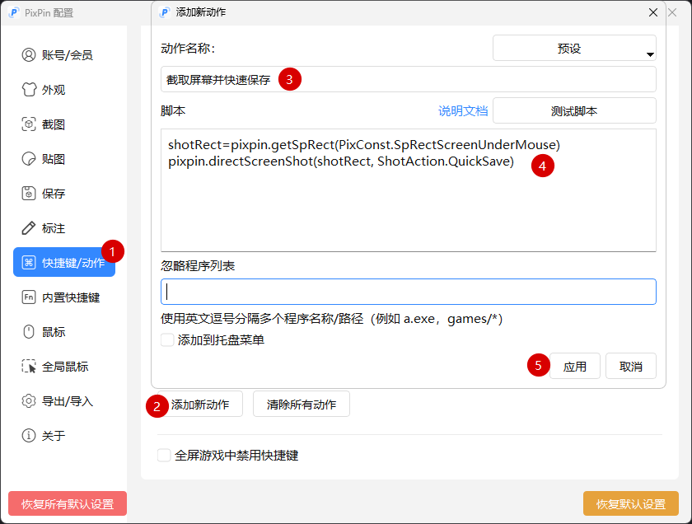Click the account/membership person icon

point(29,55)
